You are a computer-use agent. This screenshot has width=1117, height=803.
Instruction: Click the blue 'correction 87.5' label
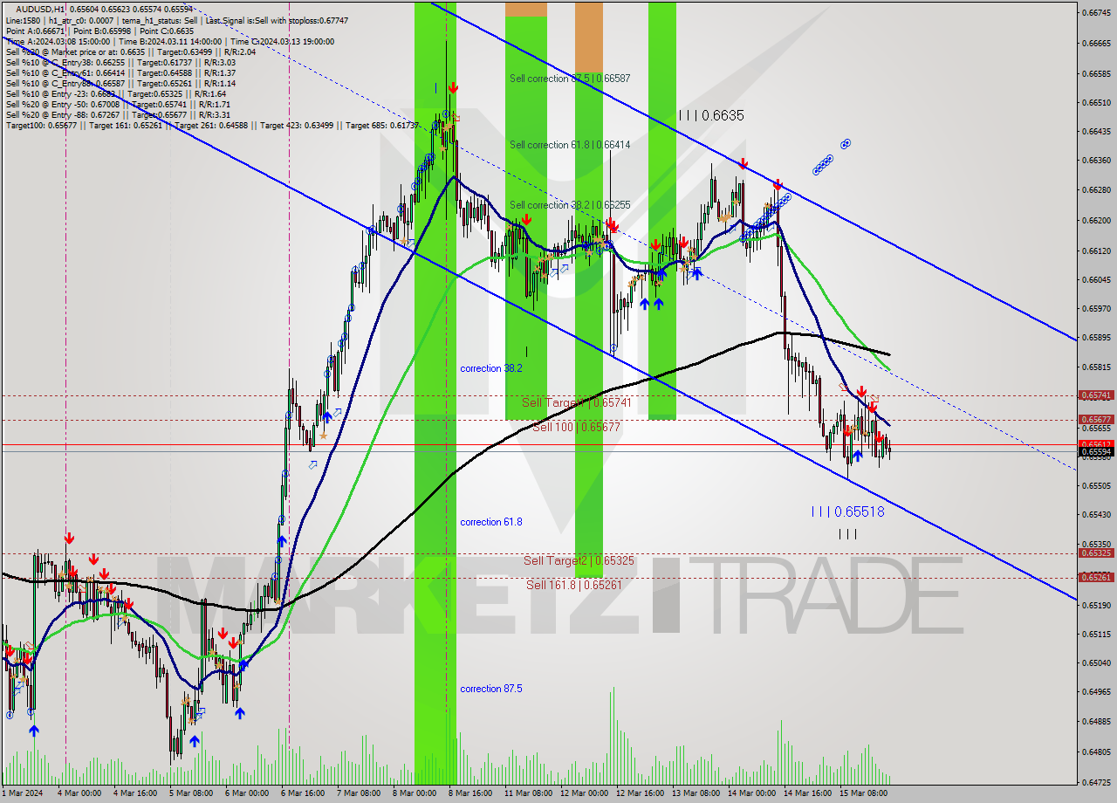(x=491, y=689)
